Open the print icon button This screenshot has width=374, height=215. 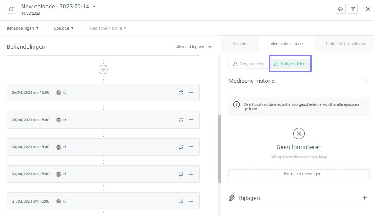[x=340, y=9]
